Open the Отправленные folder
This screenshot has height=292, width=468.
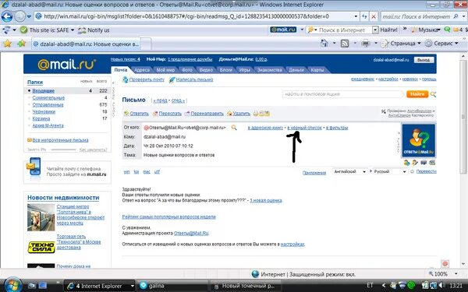pos(48,104)
